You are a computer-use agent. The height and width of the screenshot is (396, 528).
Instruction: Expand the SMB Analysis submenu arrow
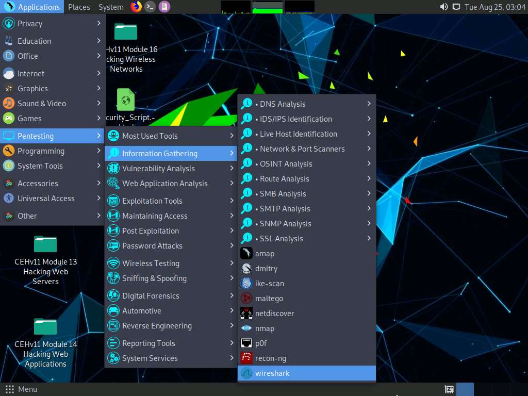coord(369,193)
